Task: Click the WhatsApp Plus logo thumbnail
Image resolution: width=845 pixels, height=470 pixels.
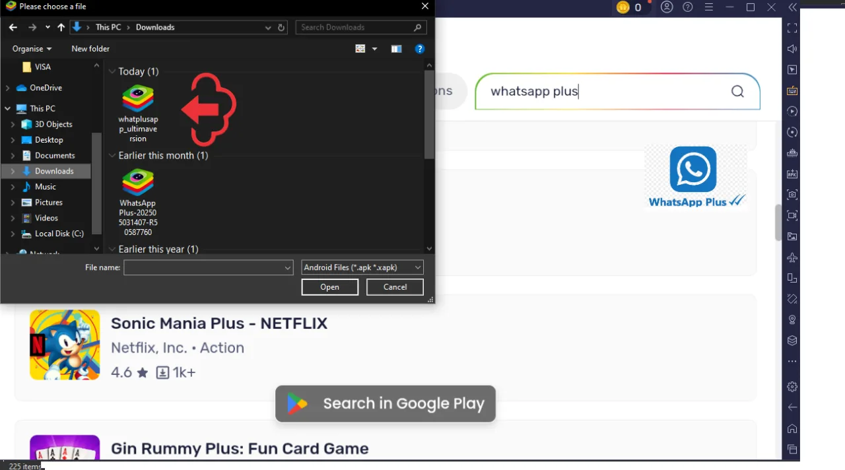Action: coord(696,176)
